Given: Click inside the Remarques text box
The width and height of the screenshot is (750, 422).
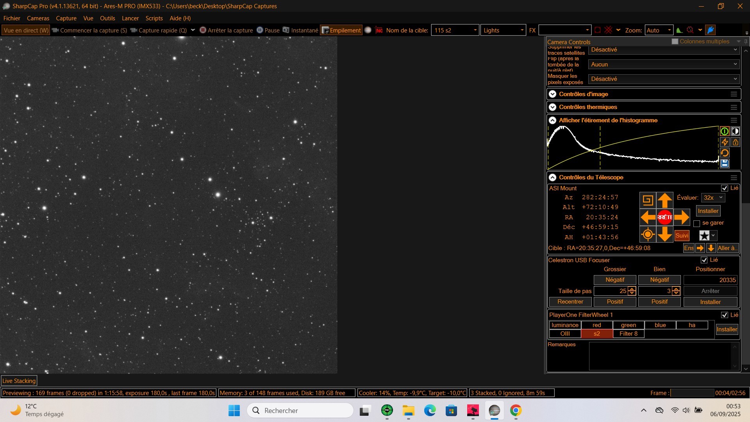Looking at the screenshot, I should click(660, 356).
